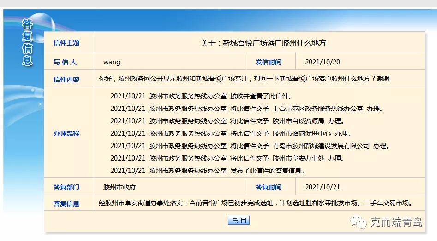The width and height of the screenshot is (437, 241).
Task: Click the row mentioning 青岛市胶州新城建设发展有限公司
Action: [250, 146]
